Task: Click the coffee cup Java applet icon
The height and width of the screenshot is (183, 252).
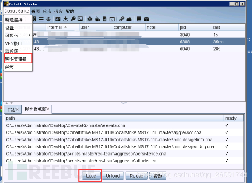Action: pyautogui.click(x=97, y=19)
